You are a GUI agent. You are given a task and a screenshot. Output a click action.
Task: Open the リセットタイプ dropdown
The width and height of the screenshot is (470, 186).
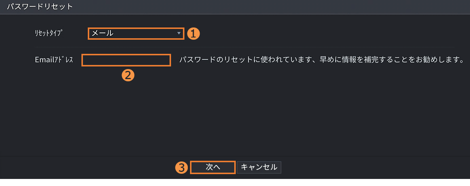pos(136,33)
